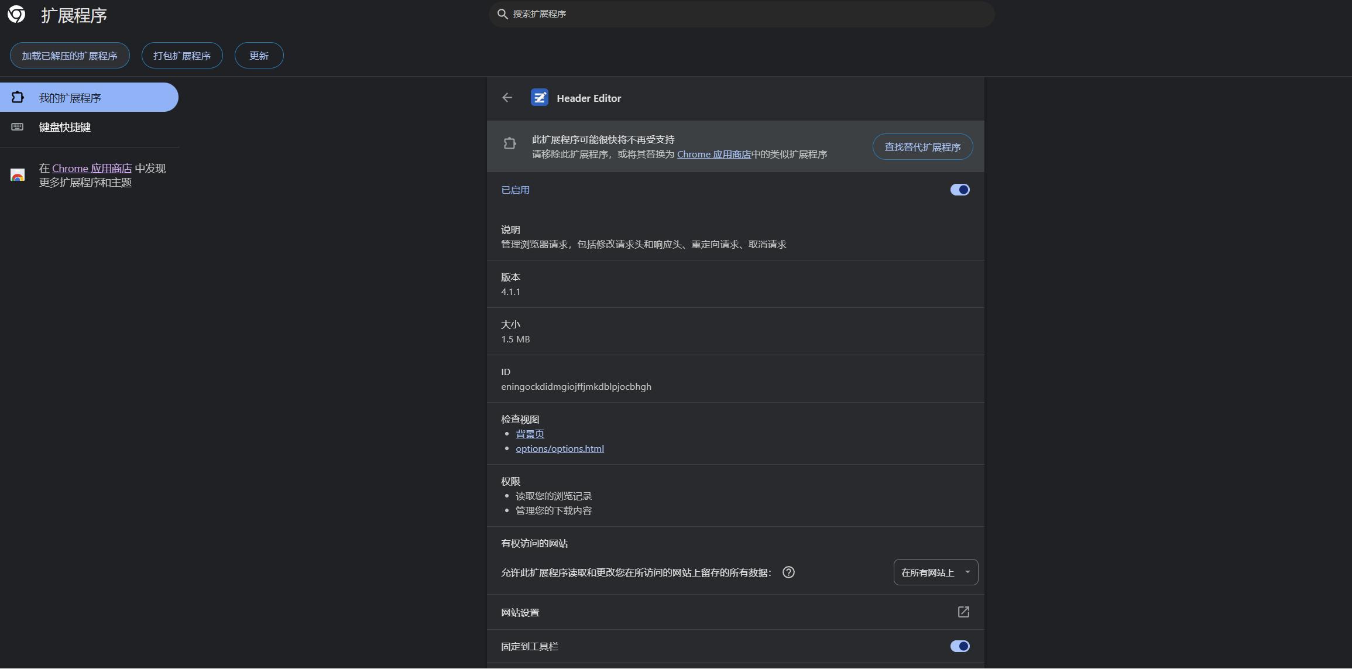This screenshot has height=669, width=1352.
Task: Click the Chrome logo icon
Action: (x=16, y=15)
